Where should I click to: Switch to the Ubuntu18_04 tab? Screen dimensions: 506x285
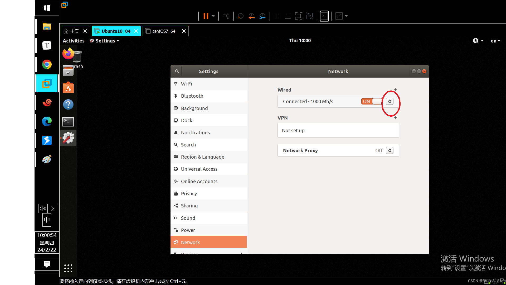coord(116,31)
